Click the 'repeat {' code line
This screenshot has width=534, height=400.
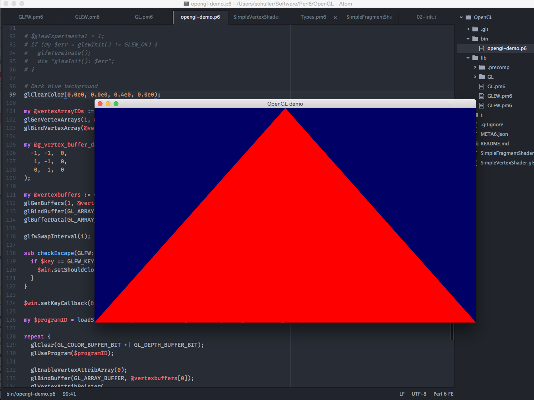point(37,336)
